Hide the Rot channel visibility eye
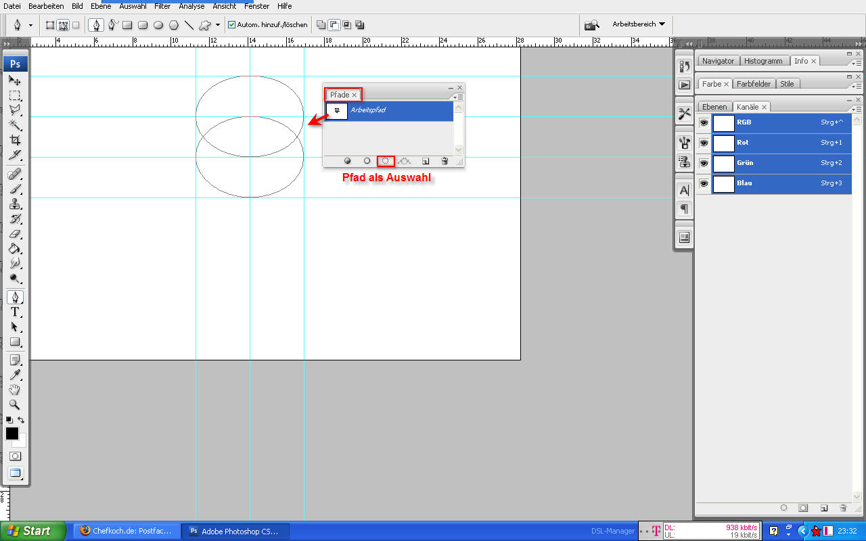The image size is (866, 541). pos(704,143)
